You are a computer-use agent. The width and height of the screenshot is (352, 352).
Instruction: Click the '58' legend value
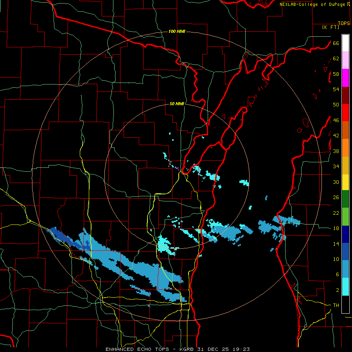click(336, 74)
